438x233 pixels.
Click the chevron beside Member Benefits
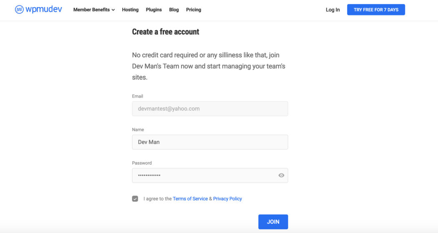point(113,10)
